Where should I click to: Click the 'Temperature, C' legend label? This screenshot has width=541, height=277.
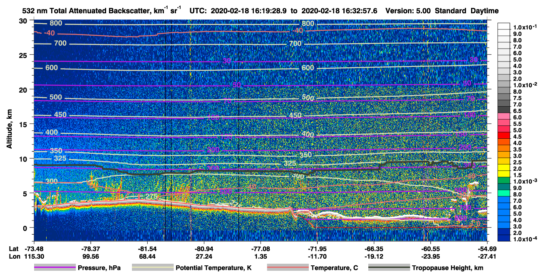point(334,268)
